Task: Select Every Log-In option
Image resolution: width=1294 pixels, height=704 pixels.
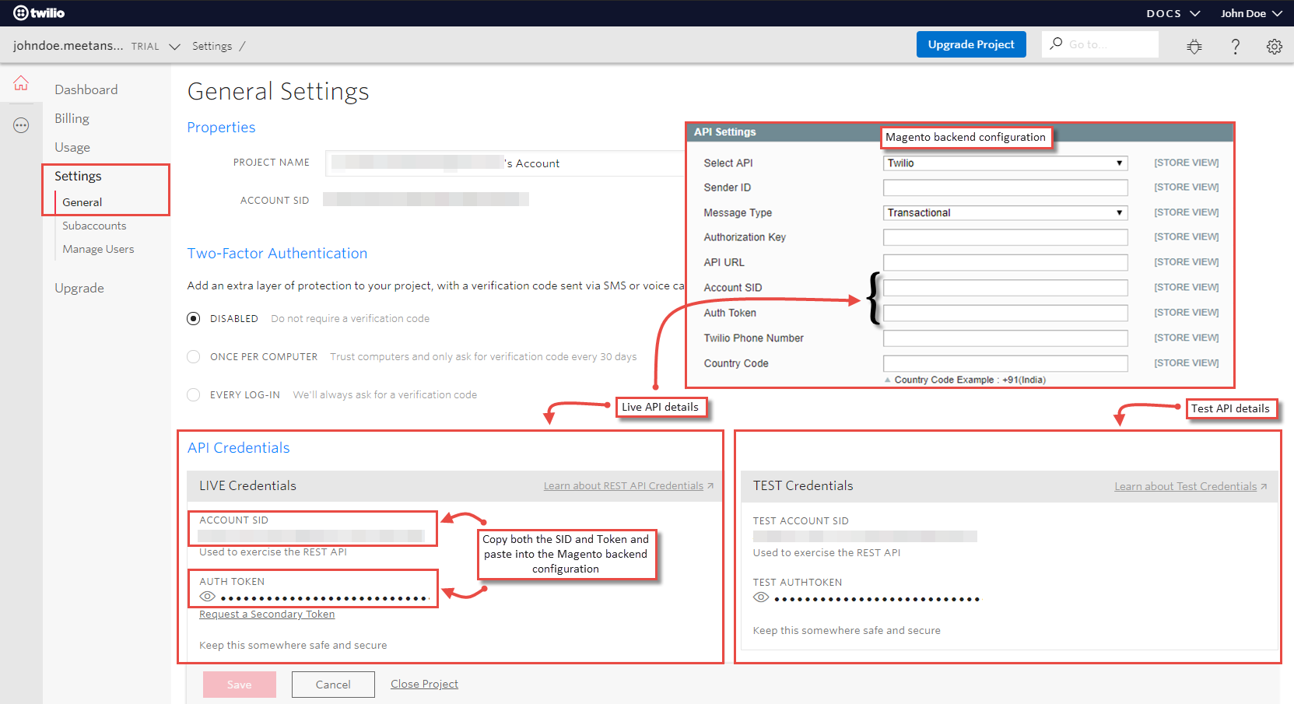Action: tap(193, 394)
